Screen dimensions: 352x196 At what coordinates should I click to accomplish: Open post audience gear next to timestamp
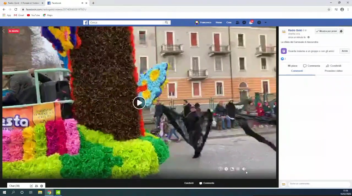coord(309,37)
